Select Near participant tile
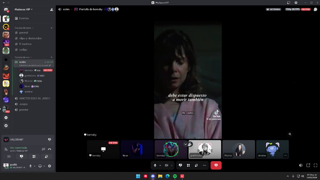This screenshot has height=180, width=320. point(137,149)
